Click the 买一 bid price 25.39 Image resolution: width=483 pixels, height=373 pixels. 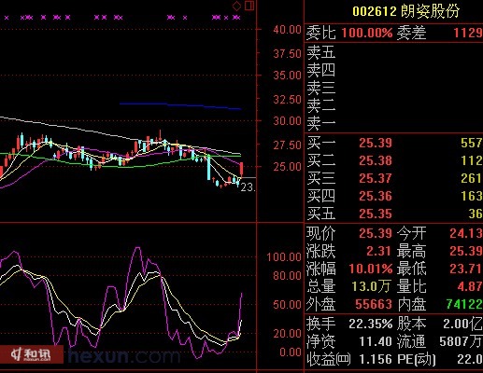[376, 143]
